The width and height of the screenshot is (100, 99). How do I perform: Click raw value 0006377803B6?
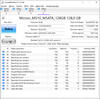coord(88,89)
